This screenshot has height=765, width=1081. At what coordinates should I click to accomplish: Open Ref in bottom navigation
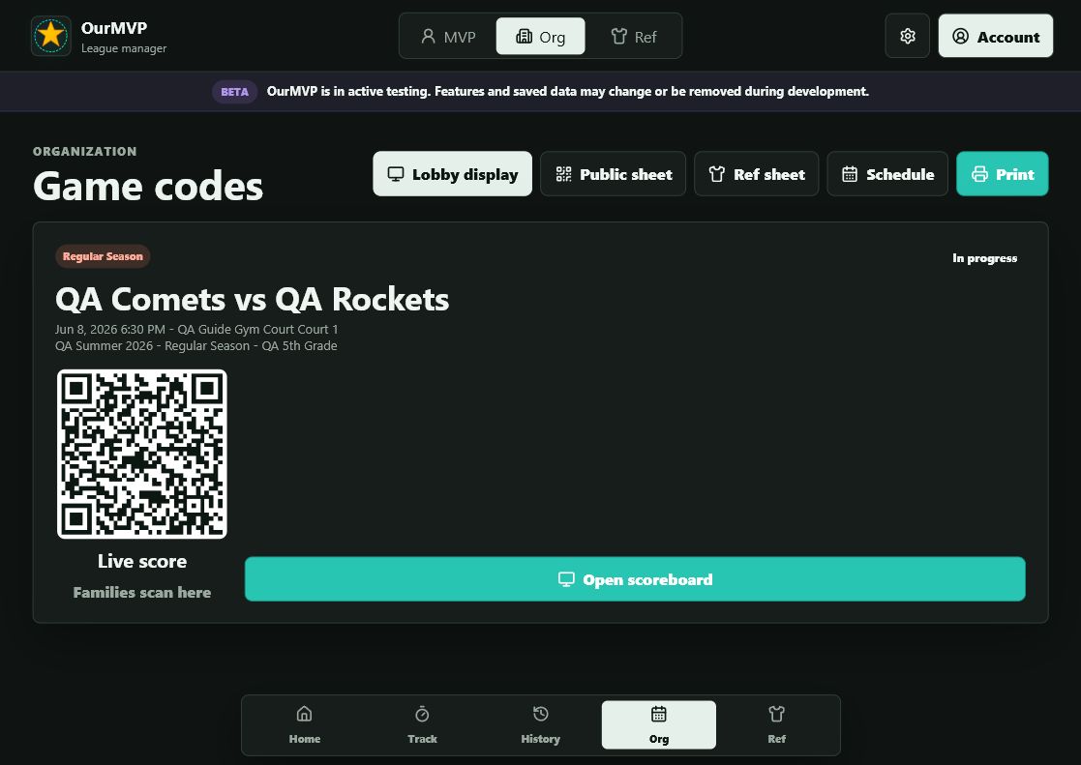pyautogui.click(x=776, y=725)
